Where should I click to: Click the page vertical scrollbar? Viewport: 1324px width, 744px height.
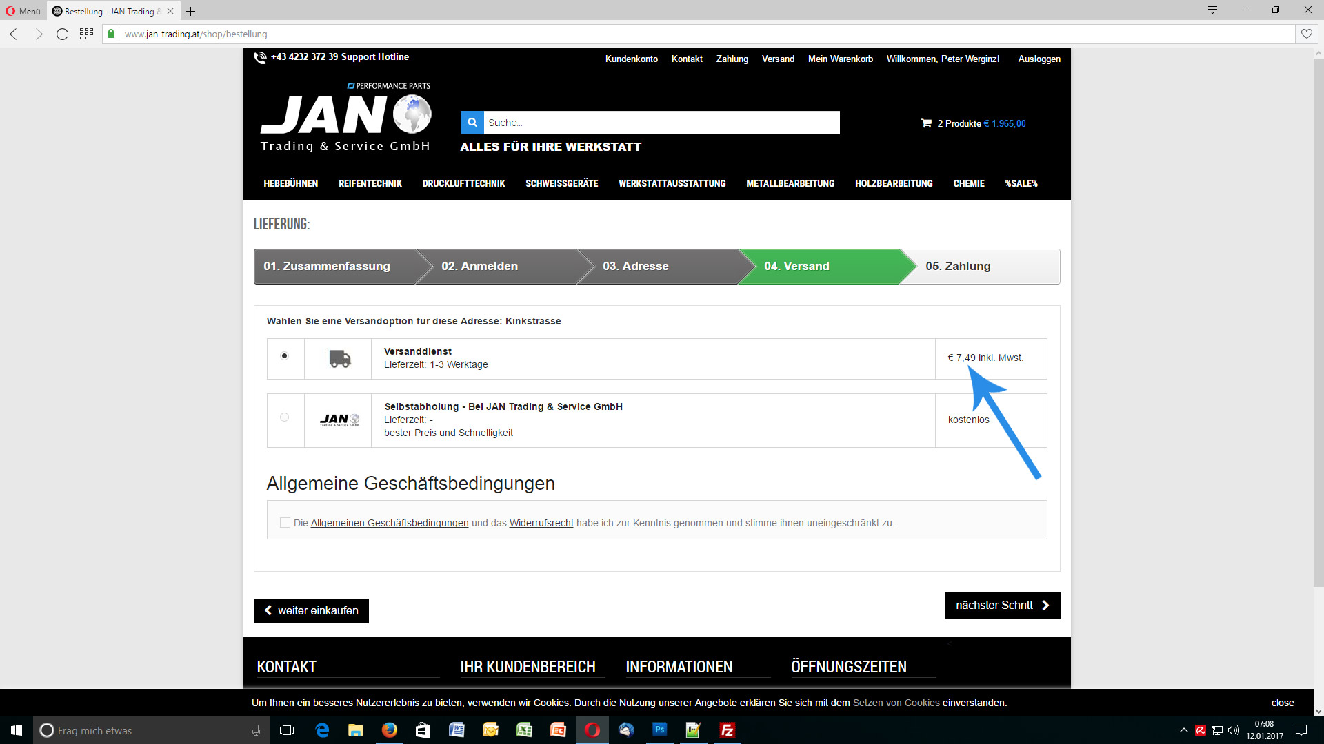click(1318, 324)
